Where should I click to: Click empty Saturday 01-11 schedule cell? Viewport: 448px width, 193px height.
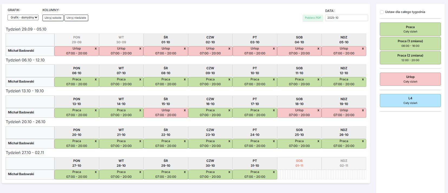(299, 175)
